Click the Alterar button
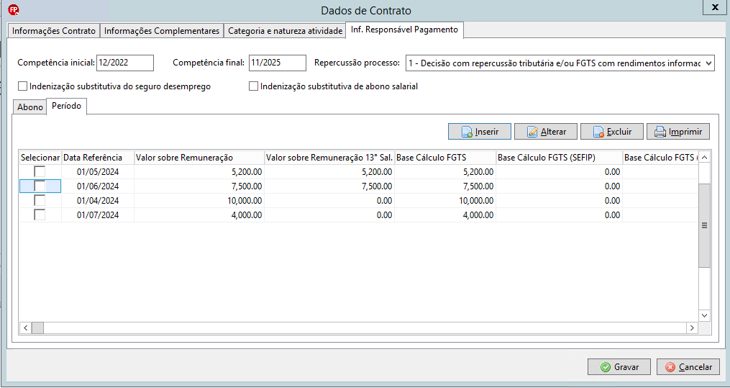Screen dimensions: 730x388 pos(546,132)
